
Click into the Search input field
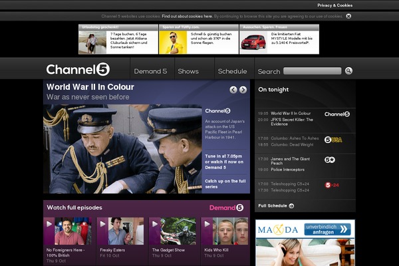tap(313, 70)
